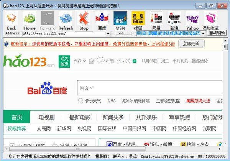
Task: Click the browser title bar app icon
Action: coord(6,6)
